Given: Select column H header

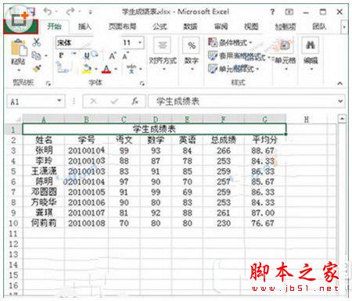Looking at the screenshot, I should pos(306,120).
